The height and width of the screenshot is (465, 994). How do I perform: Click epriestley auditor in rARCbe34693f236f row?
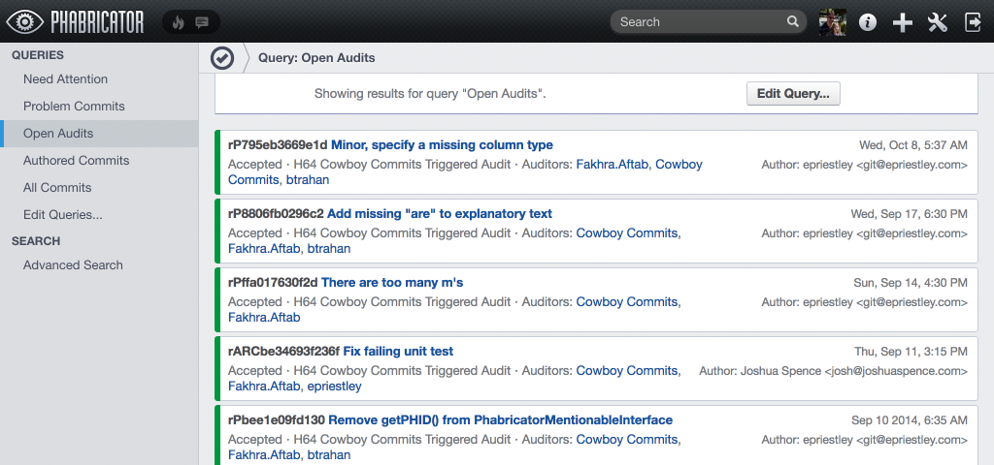click(334, 386)
